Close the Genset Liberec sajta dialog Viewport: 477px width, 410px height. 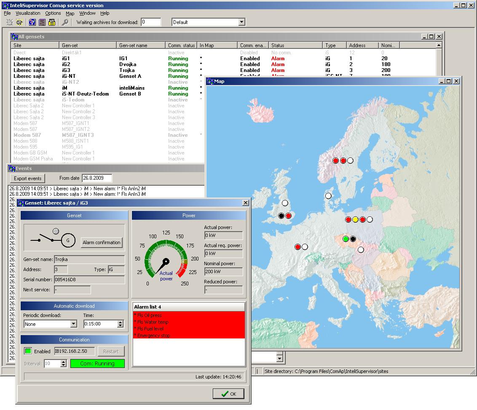click(x=246, y=203)
